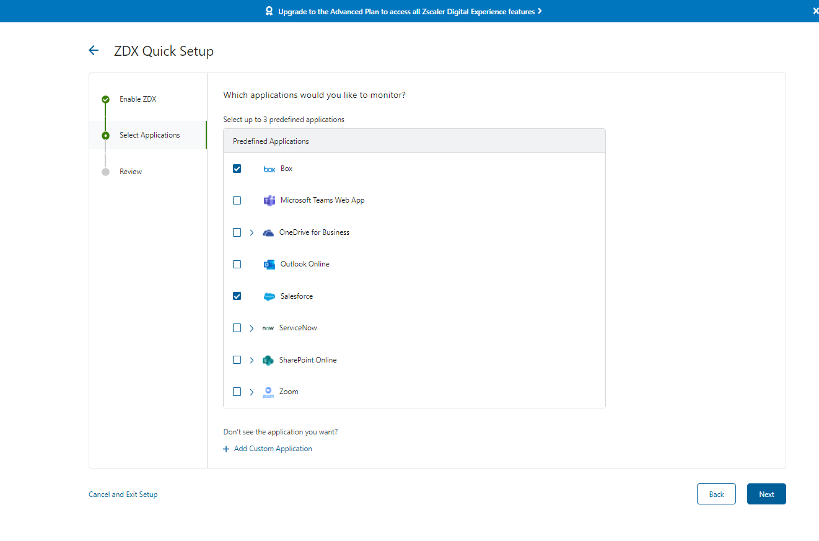Expand the OneDrive for Business row chevron
Image resolution: width=819 pixels, height=541 pixels.
[252, 233]
